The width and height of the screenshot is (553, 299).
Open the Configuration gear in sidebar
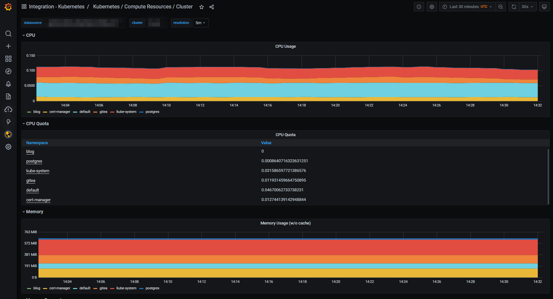pos(8,147)
